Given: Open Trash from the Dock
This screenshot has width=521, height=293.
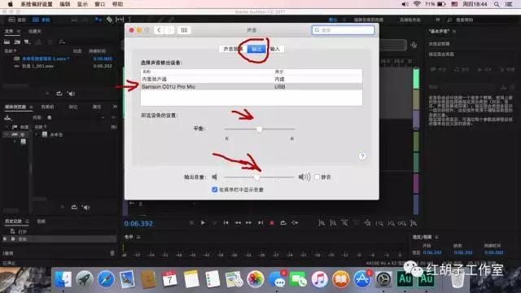Looking at the screenshot, I should [458, 279].
